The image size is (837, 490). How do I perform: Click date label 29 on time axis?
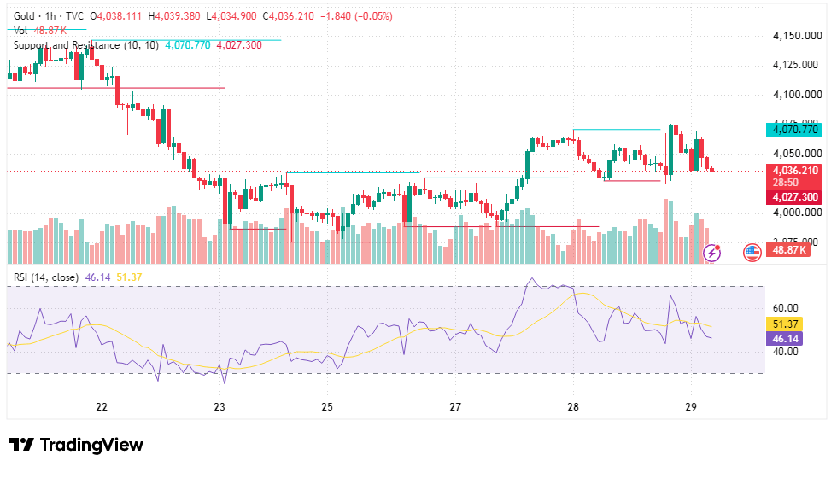691,406
